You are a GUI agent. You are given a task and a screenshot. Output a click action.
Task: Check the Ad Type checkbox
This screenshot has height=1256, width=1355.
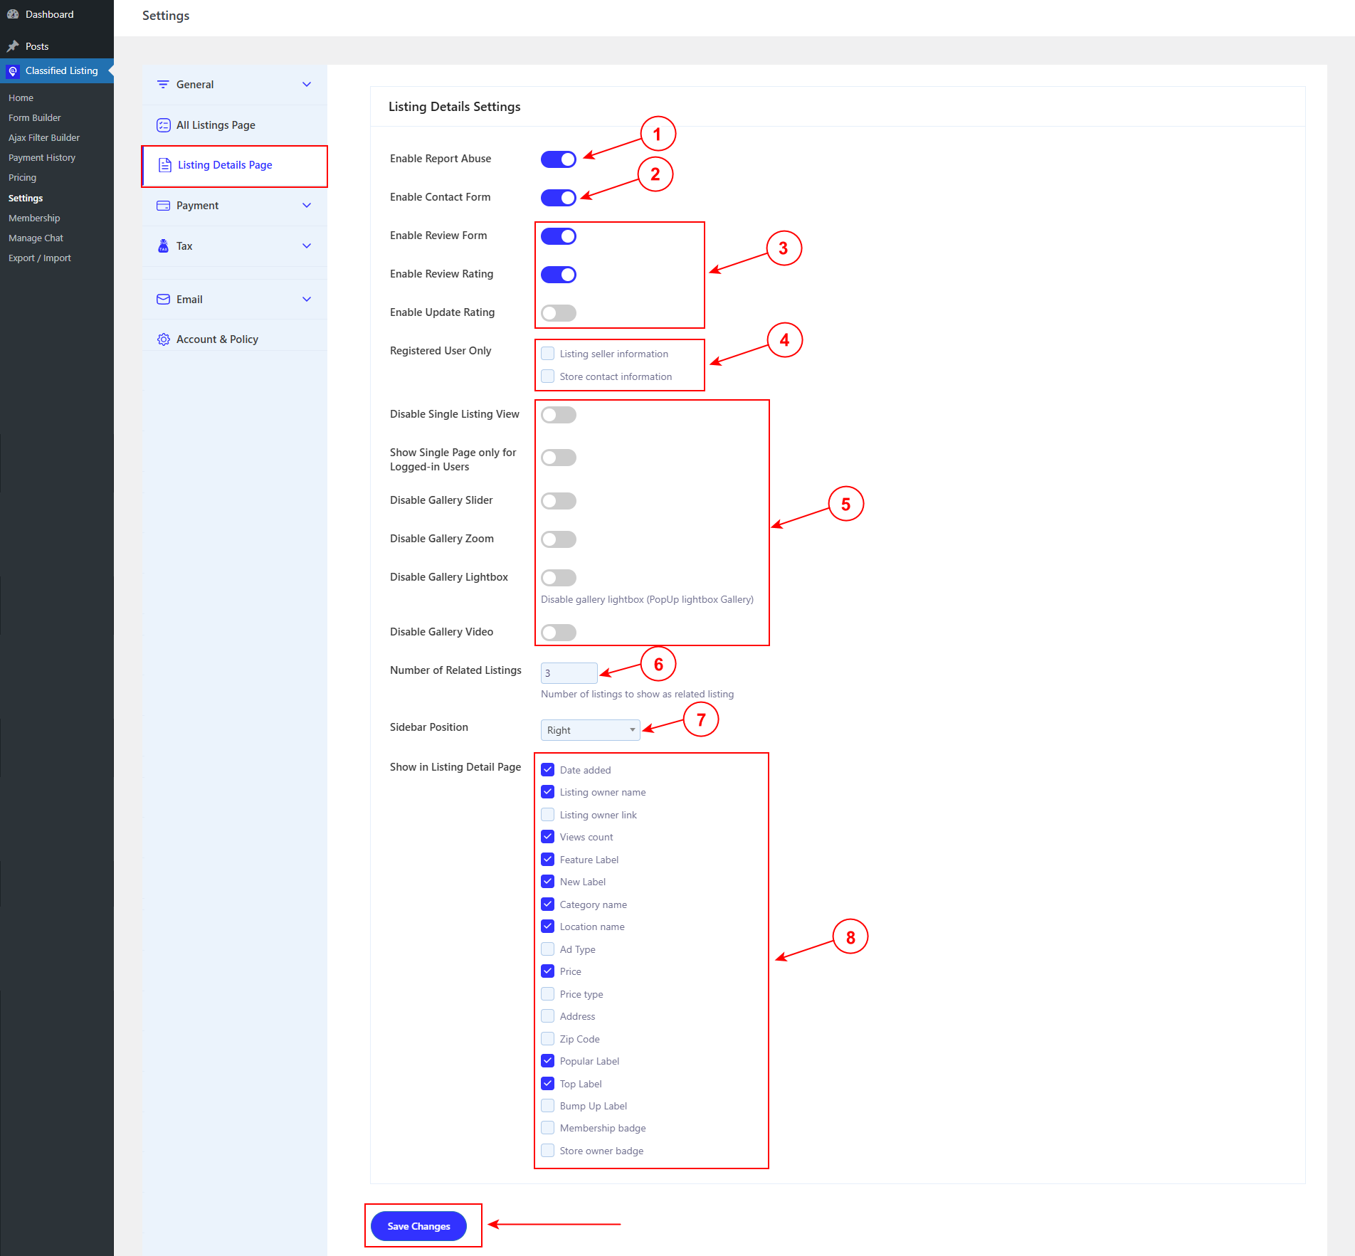(548, 949)
